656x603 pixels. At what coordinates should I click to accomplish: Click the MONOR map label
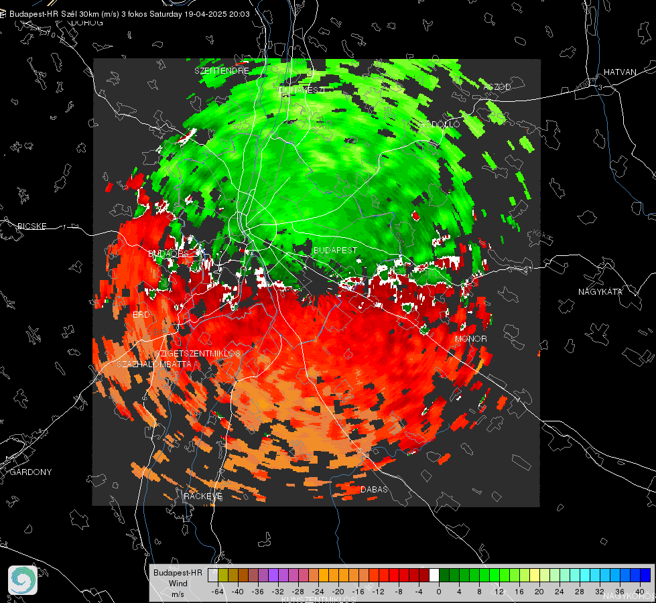coord(470,339)
